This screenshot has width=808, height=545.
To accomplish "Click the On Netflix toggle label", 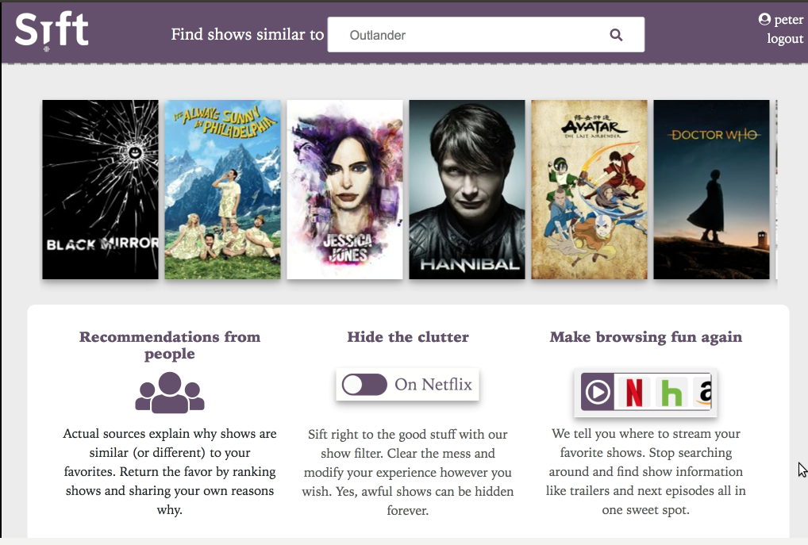I will point(433,384).
